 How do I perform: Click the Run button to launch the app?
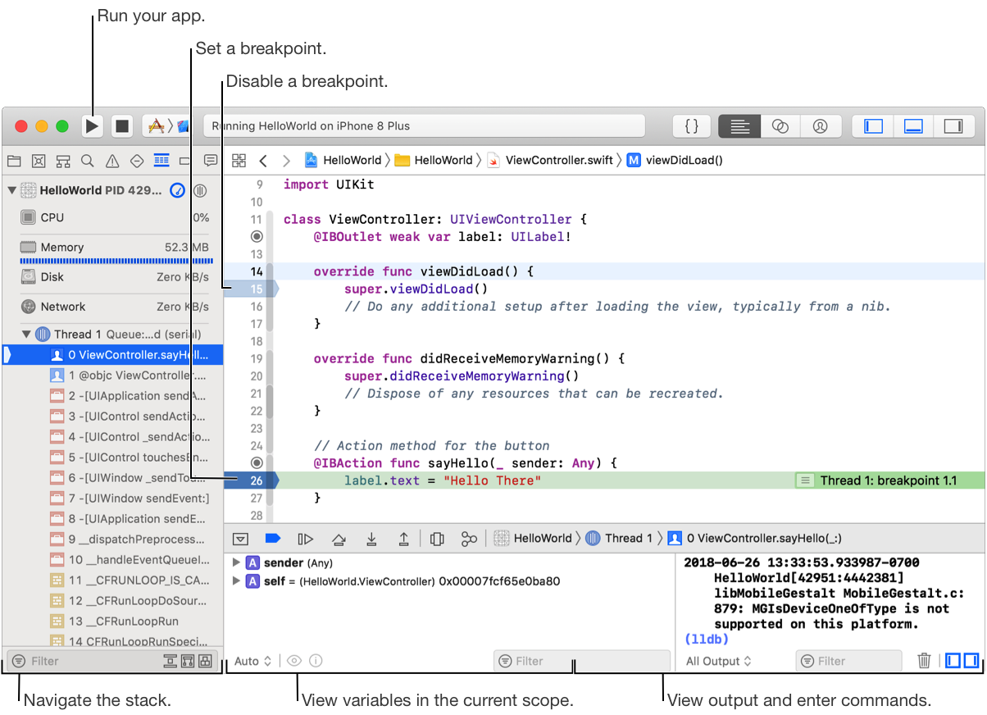click(x=93, y=126)
